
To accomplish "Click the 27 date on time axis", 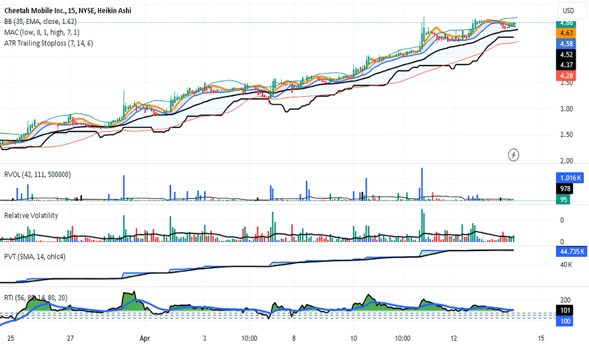I will coord(70,338).
